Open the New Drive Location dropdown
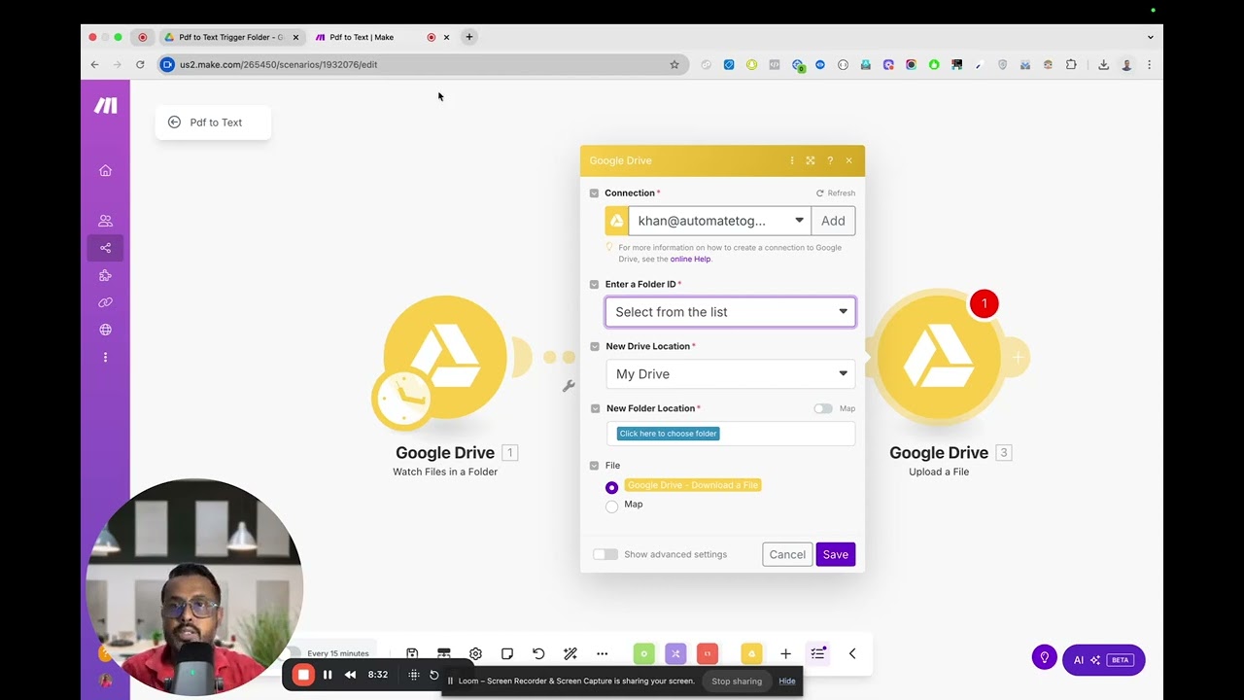The width and height of the screenshot is (1244, 700). [731, 374]
